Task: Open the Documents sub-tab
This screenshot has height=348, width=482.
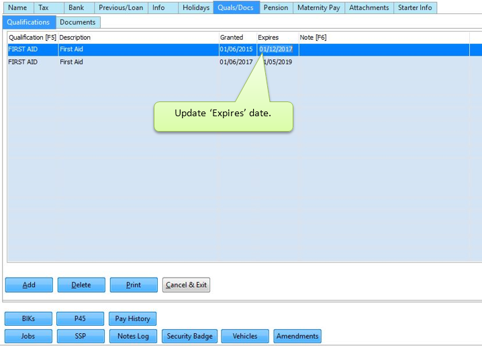Action: click(77, 22)
